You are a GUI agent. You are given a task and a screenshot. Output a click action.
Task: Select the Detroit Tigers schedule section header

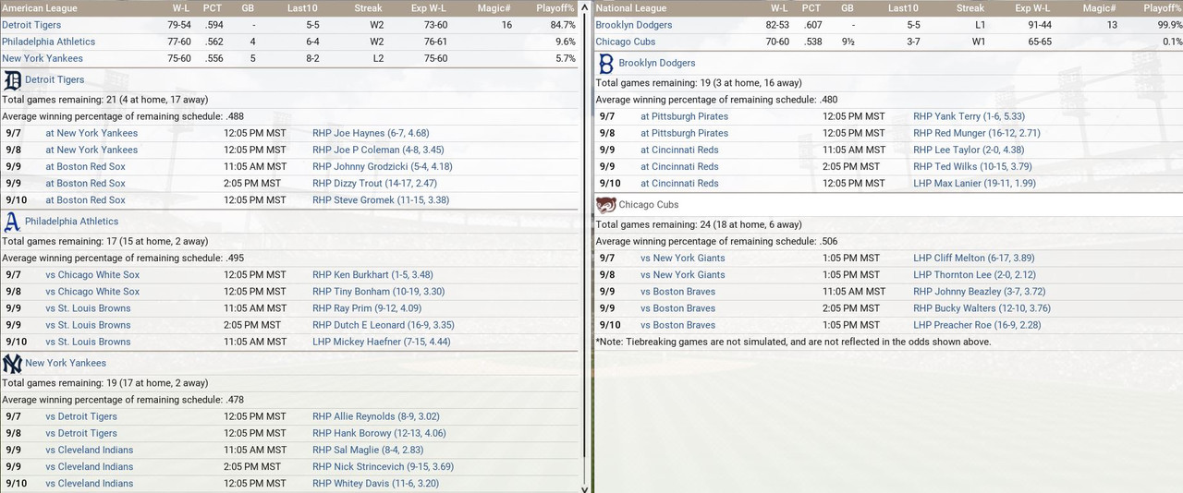pyautogui.click(x=55, y=79)
